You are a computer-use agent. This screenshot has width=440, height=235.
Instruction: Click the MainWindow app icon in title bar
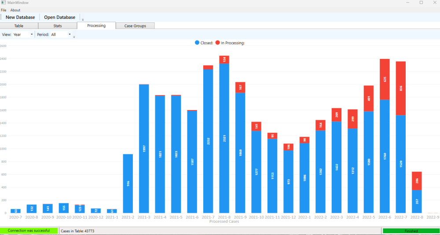pos(4,3)
